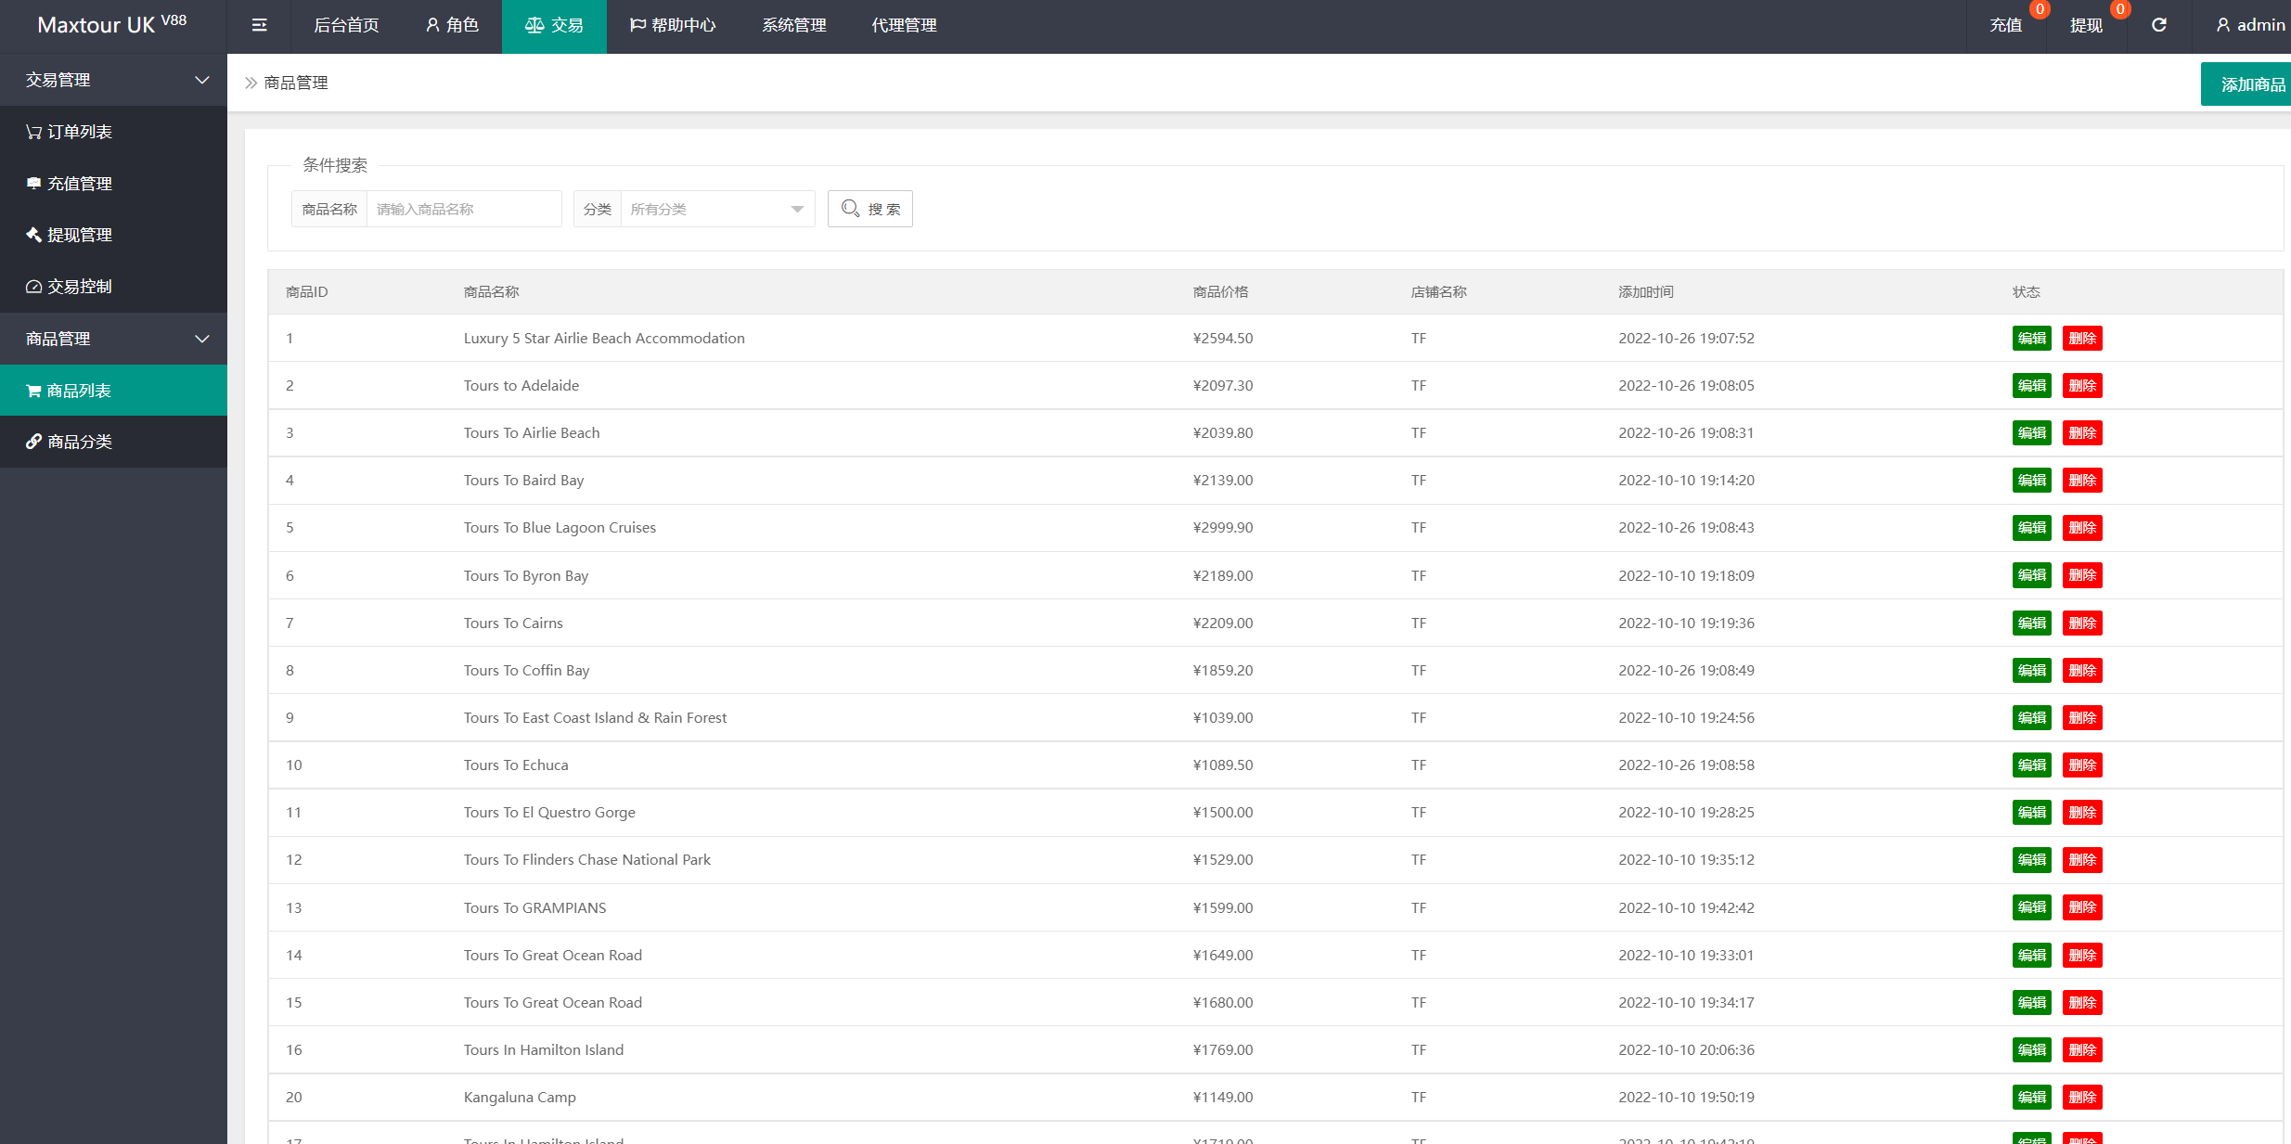
Task: Open the 代理管理 top menu
Action: tap(904, 25)
